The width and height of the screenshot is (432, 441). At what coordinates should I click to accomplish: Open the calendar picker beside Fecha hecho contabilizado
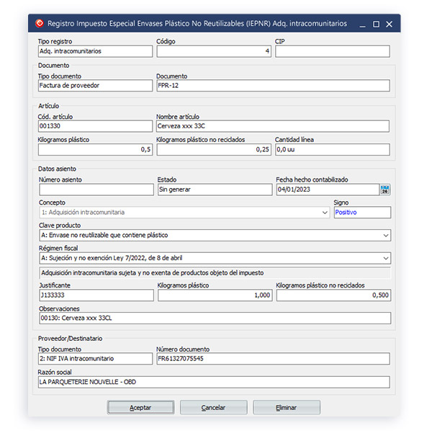click(384, 190)
